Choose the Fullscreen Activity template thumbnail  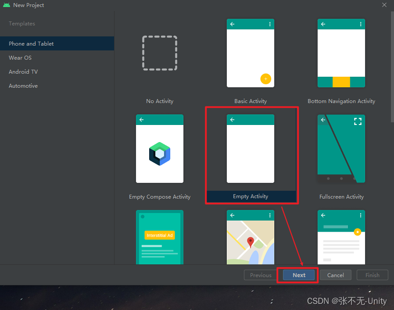pos(341,149)
